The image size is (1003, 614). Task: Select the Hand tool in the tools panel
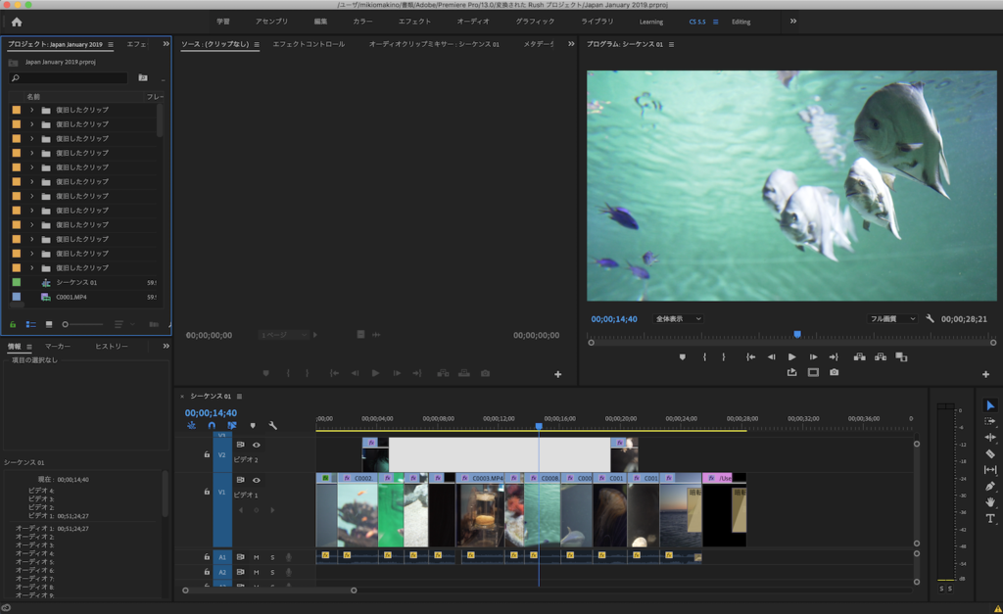point(990,501)
